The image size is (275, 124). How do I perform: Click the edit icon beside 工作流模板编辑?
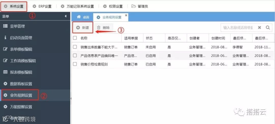coord(5,60)
